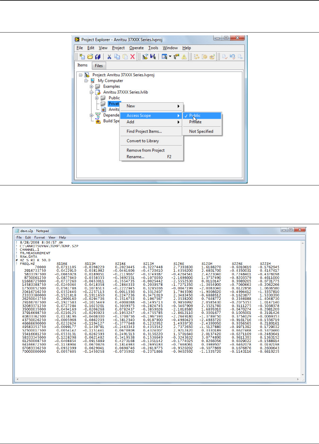Open the Access Scope submenu
Image resolution: width=319 pixels, height=444 pixels.
click(151, 115)
